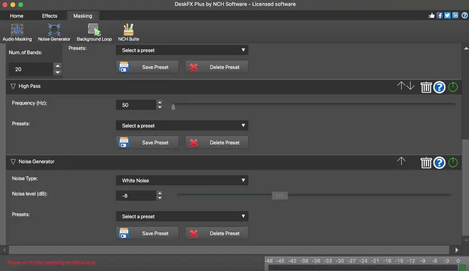Collapse the High Pass section
This screenshot has width=469, height=271.
13,86
